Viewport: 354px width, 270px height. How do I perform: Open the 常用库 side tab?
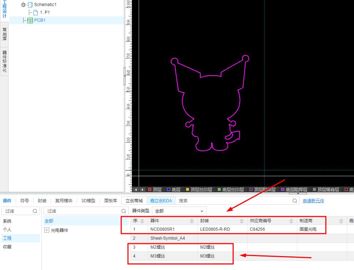click(x=4, y=34)
